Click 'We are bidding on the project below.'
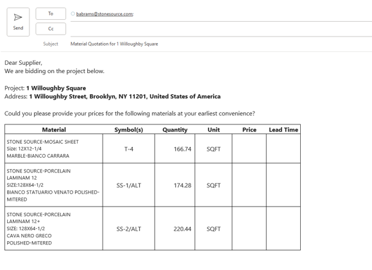 (x=55, y=71)
